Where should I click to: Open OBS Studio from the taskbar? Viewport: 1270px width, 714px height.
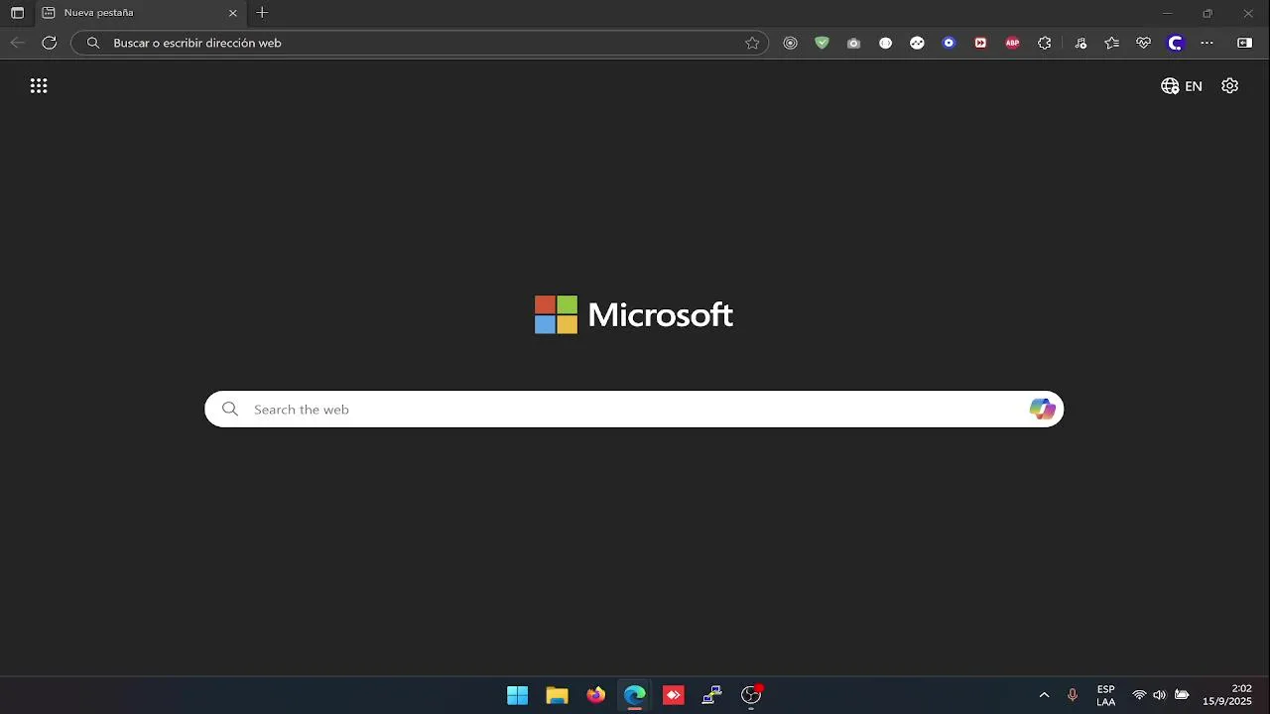point(751,695)
